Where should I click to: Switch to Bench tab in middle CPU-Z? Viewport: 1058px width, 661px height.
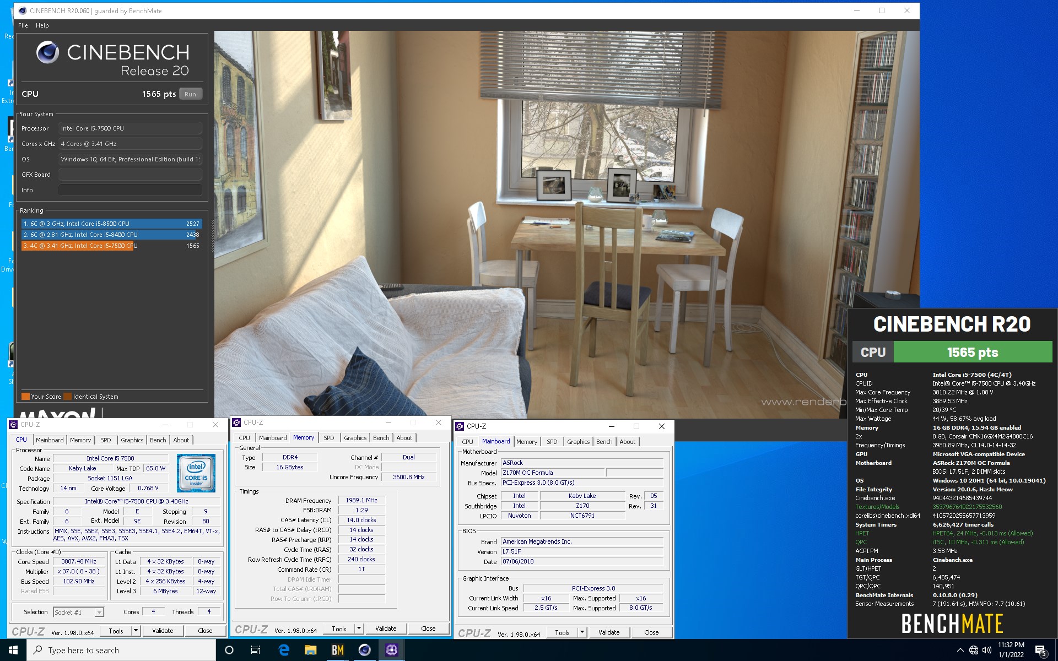point(381,438)
